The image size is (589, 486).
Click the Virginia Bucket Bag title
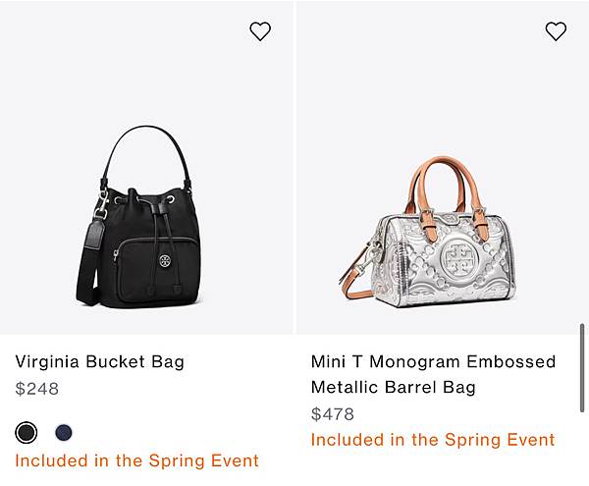click(x=99, y=361)
